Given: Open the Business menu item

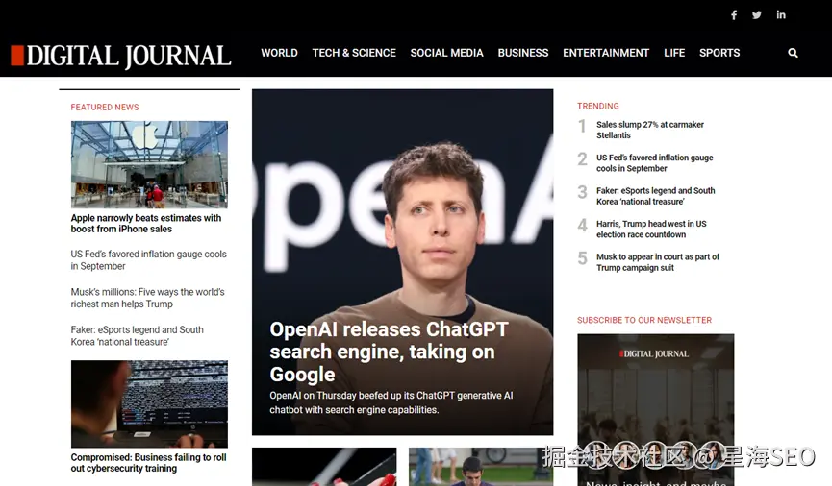Looking at the screenshot, I should [523, 53].
